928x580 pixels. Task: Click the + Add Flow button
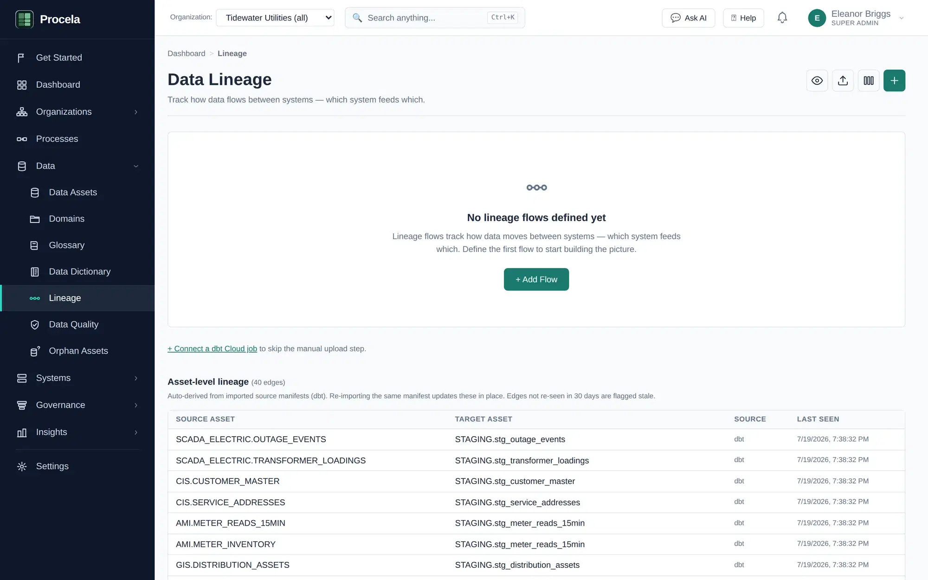(x=536, y=279)
